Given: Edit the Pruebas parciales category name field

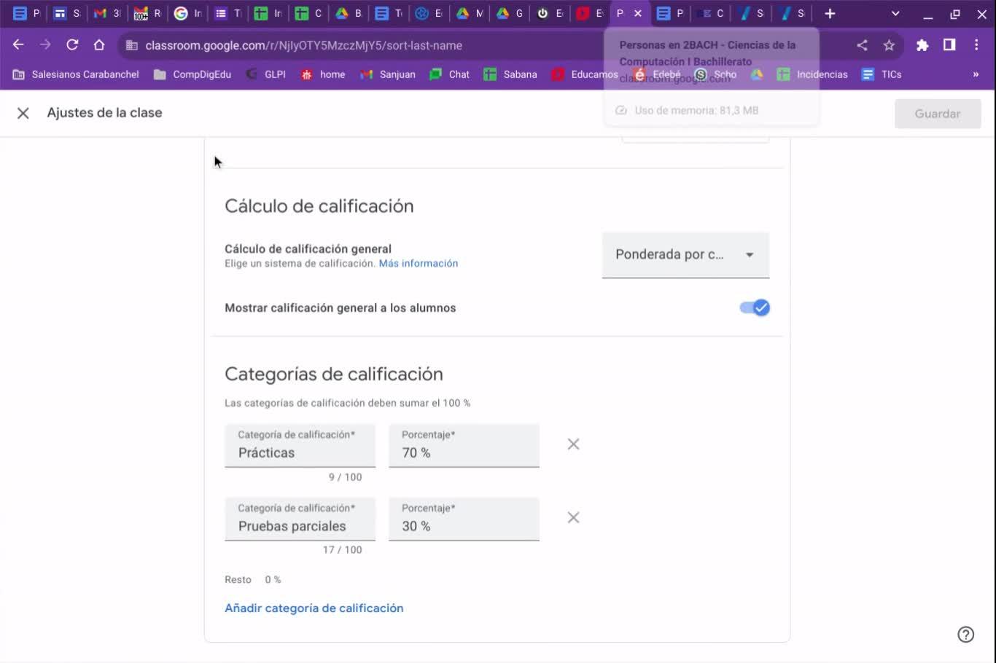Looking at the screenshot, I should point(300,519).
